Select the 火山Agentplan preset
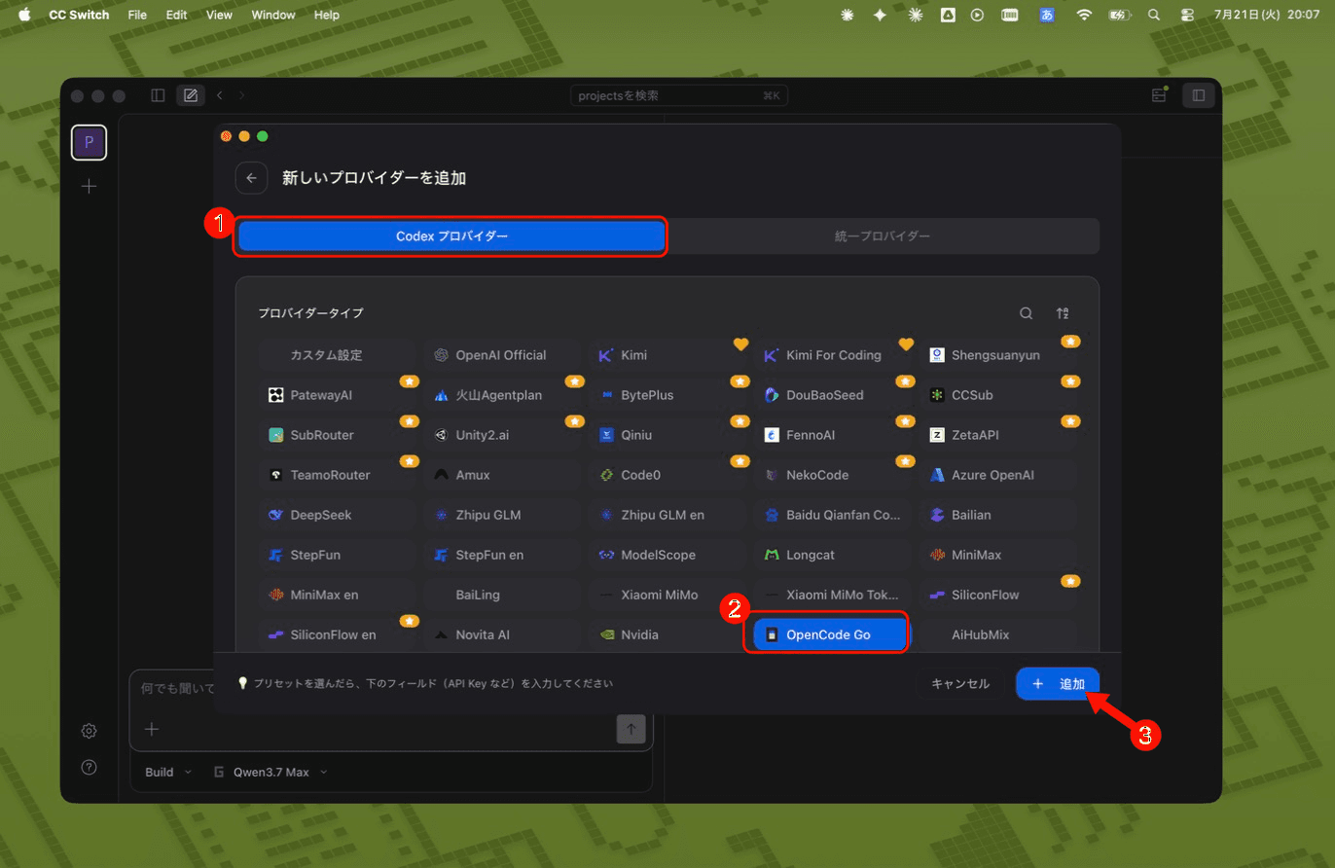The width and height of the screenshot is (1335, 868). tap(502, 395)
